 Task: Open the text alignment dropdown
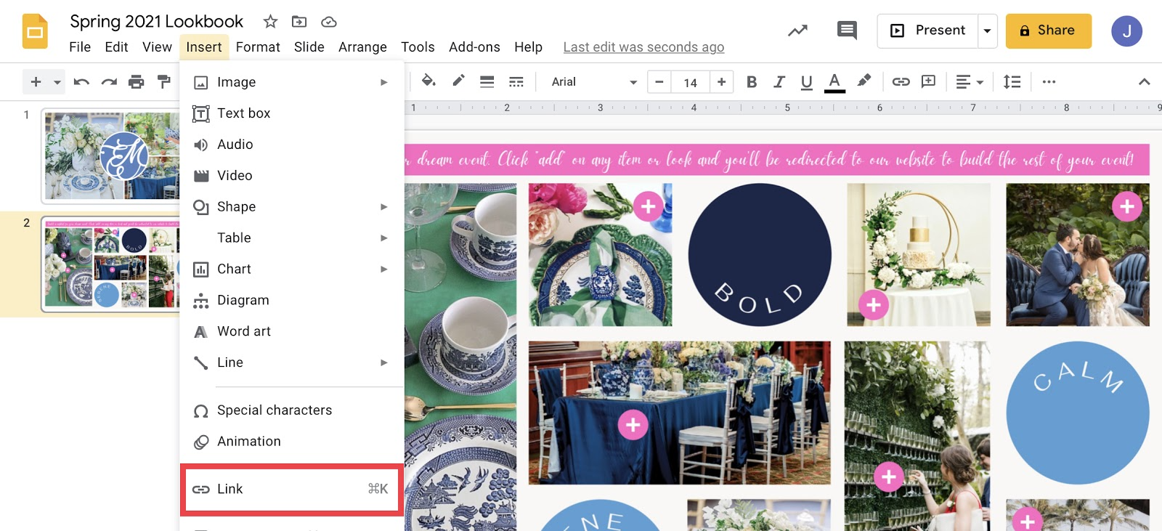970,82
